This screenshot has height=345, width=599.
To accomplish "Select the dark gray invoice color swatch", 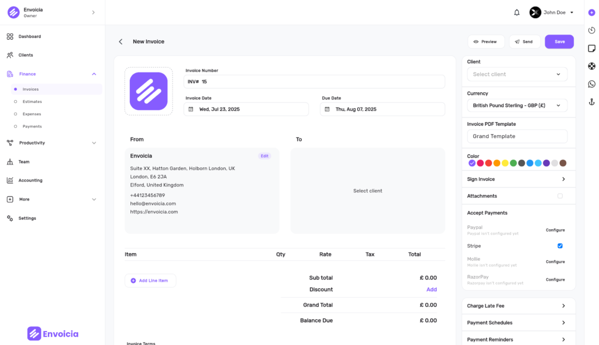I will pos(521,163).
